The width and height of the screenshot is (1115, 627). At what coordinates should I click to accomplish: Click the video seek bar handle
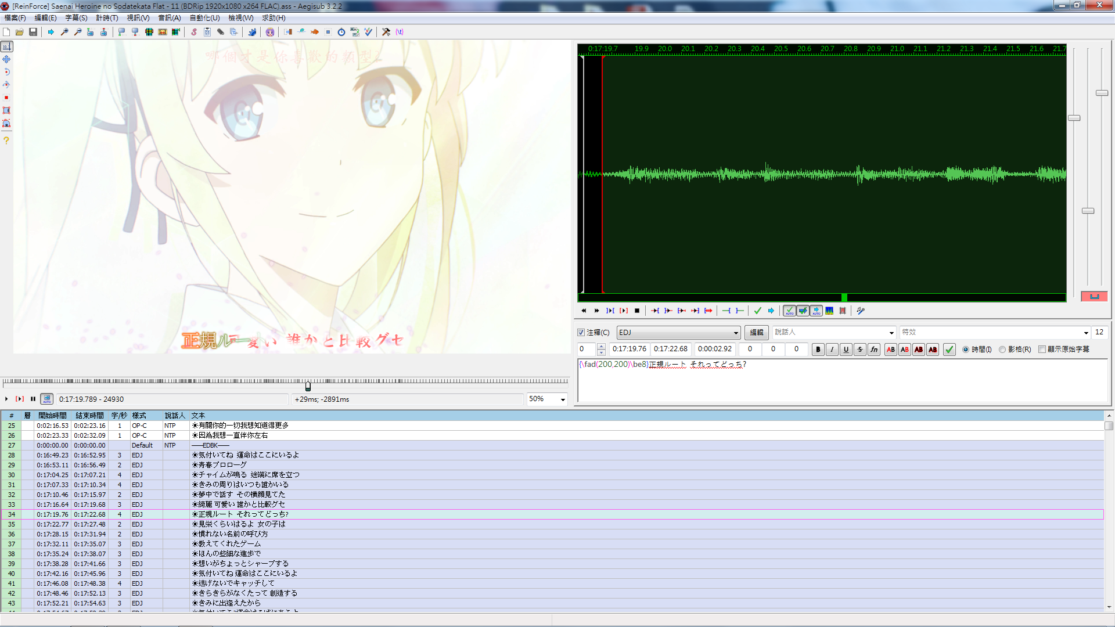pyautogui.click(x=308, y=385)
